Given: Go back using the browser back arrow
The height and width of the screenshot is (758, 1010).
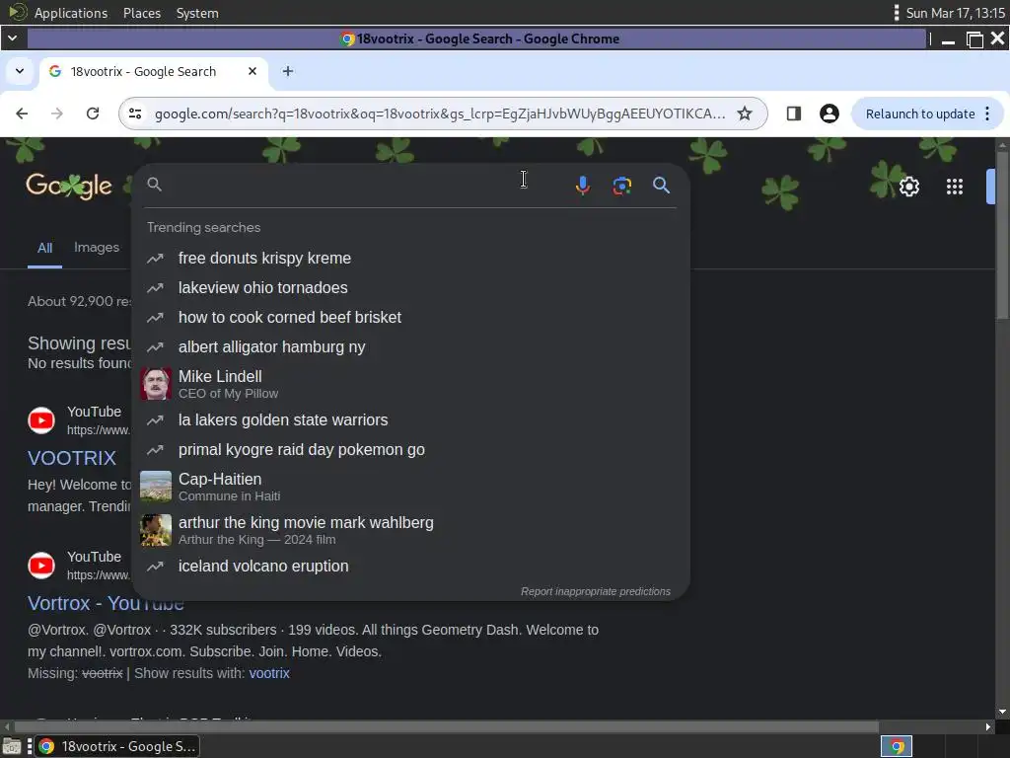Looking at the screenshot, I should 22,114.
